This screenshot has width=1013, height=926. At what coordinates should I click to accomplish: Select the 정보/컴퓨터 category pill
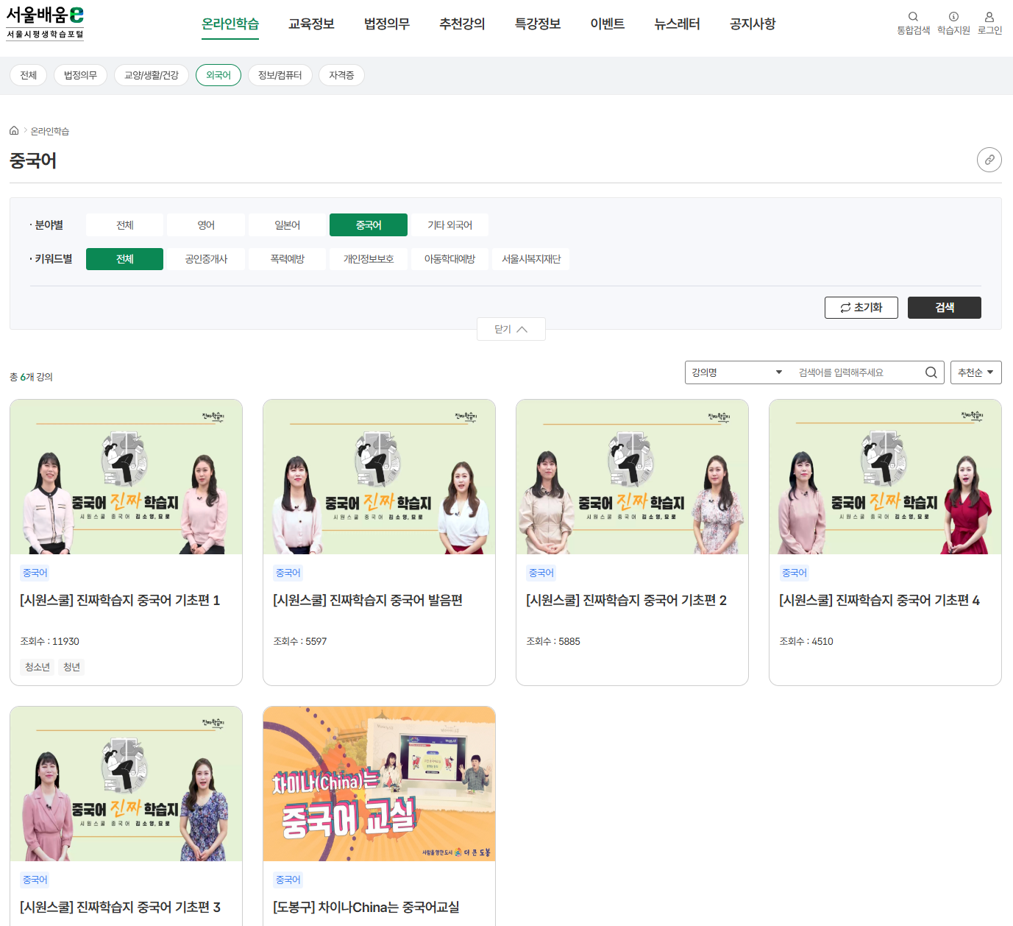click(280, 75)
